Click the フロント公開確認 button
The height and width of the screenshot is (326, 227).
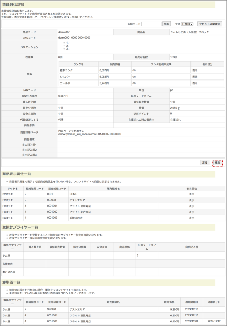(210, 24)
